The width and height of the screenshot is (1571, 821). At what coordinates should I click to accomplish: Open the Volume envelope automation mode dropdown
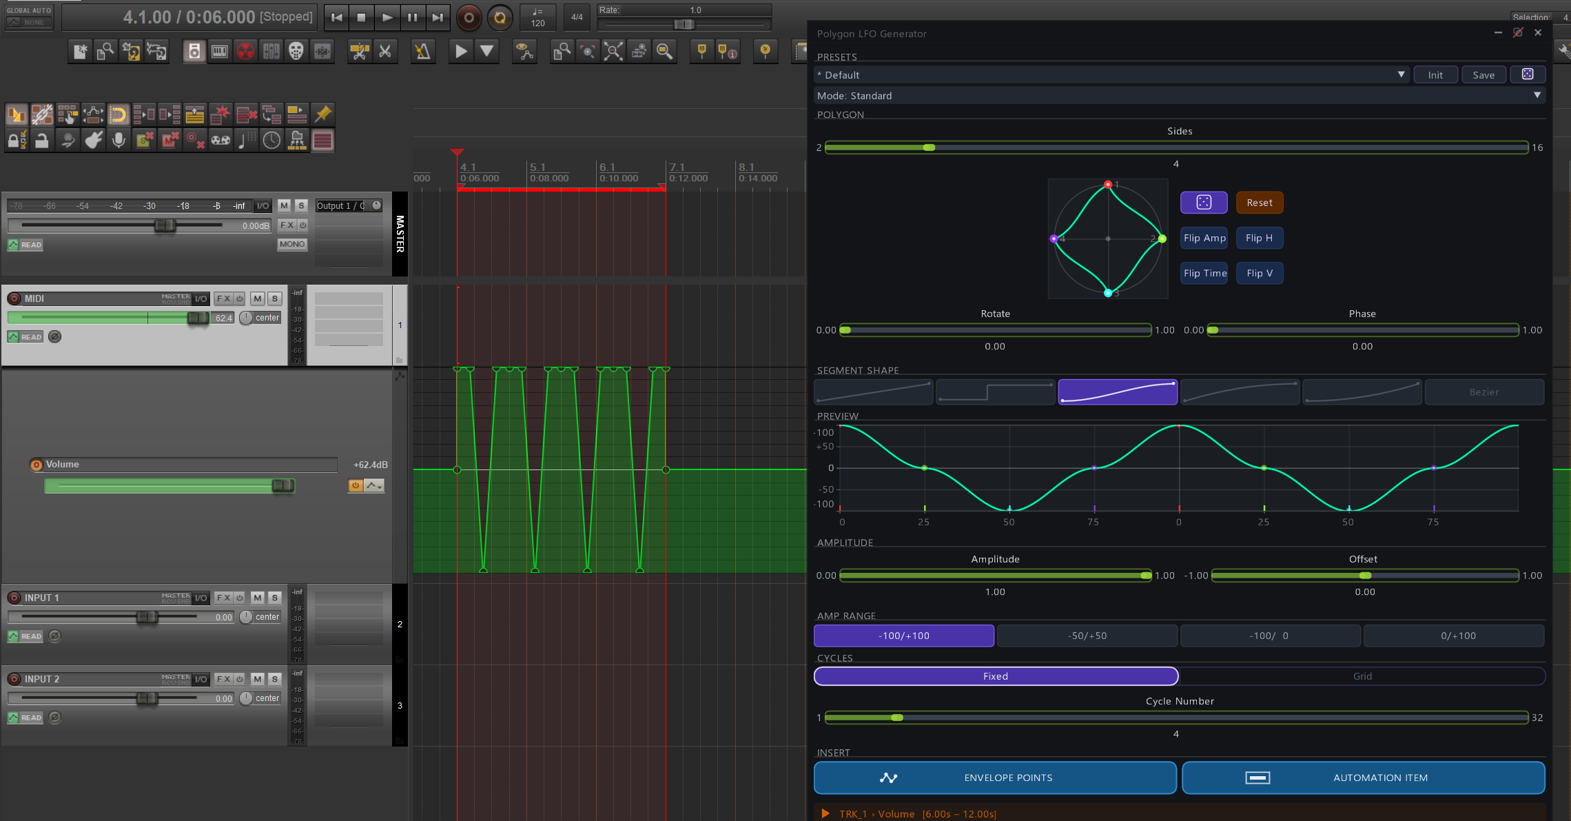coord(374,485)
